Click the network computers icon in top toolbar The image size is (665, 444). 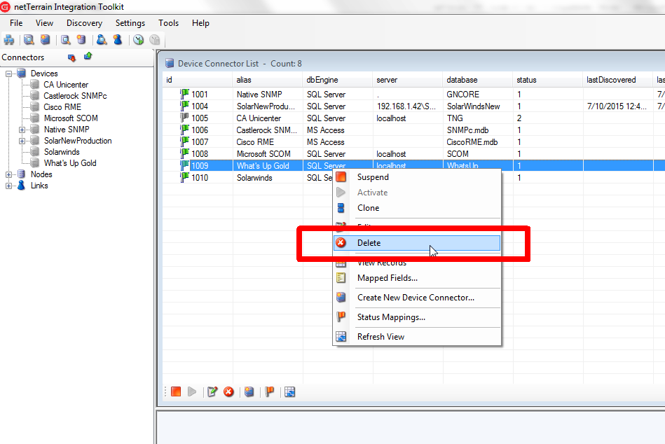tap(9, 40)
